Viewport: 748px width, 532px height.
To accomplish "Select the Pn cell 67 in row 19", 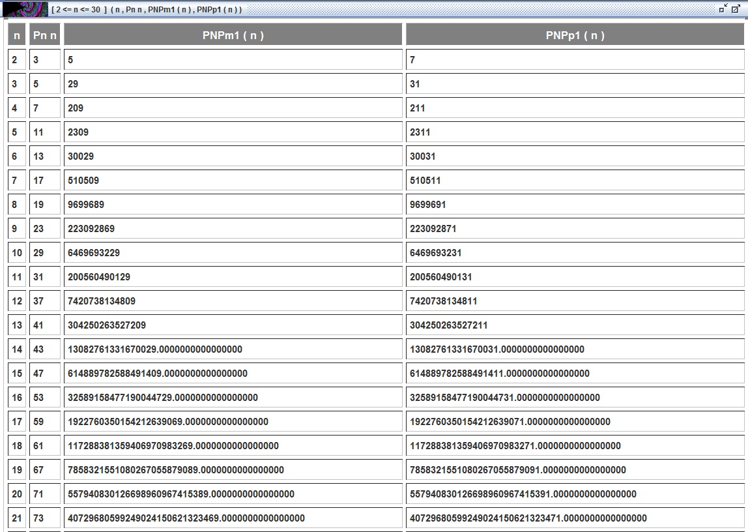I will tap(45, 469).
